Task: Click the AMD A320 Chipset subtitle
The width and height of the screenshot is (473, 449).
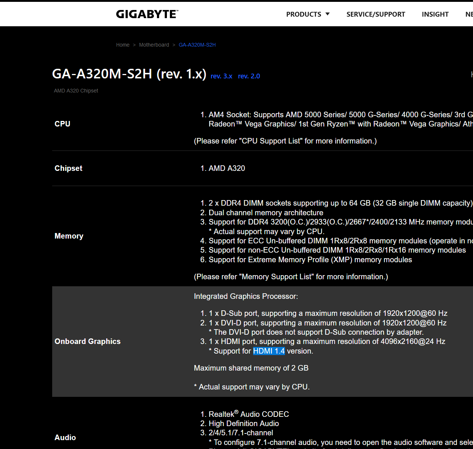Action: 76,91
